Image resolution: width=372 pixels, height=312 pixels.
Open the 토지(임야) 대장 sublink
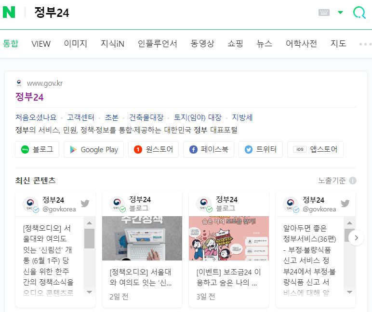pyautogui.click(x=198, y=117)
